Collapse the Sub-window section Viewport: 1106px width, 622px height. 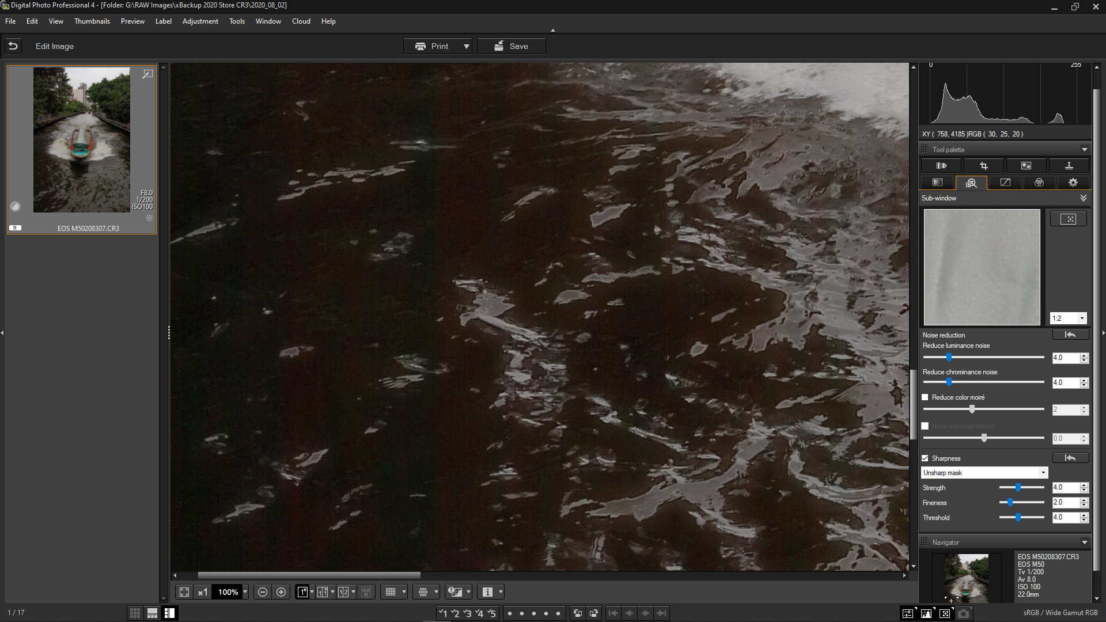tap(1084, 198)
